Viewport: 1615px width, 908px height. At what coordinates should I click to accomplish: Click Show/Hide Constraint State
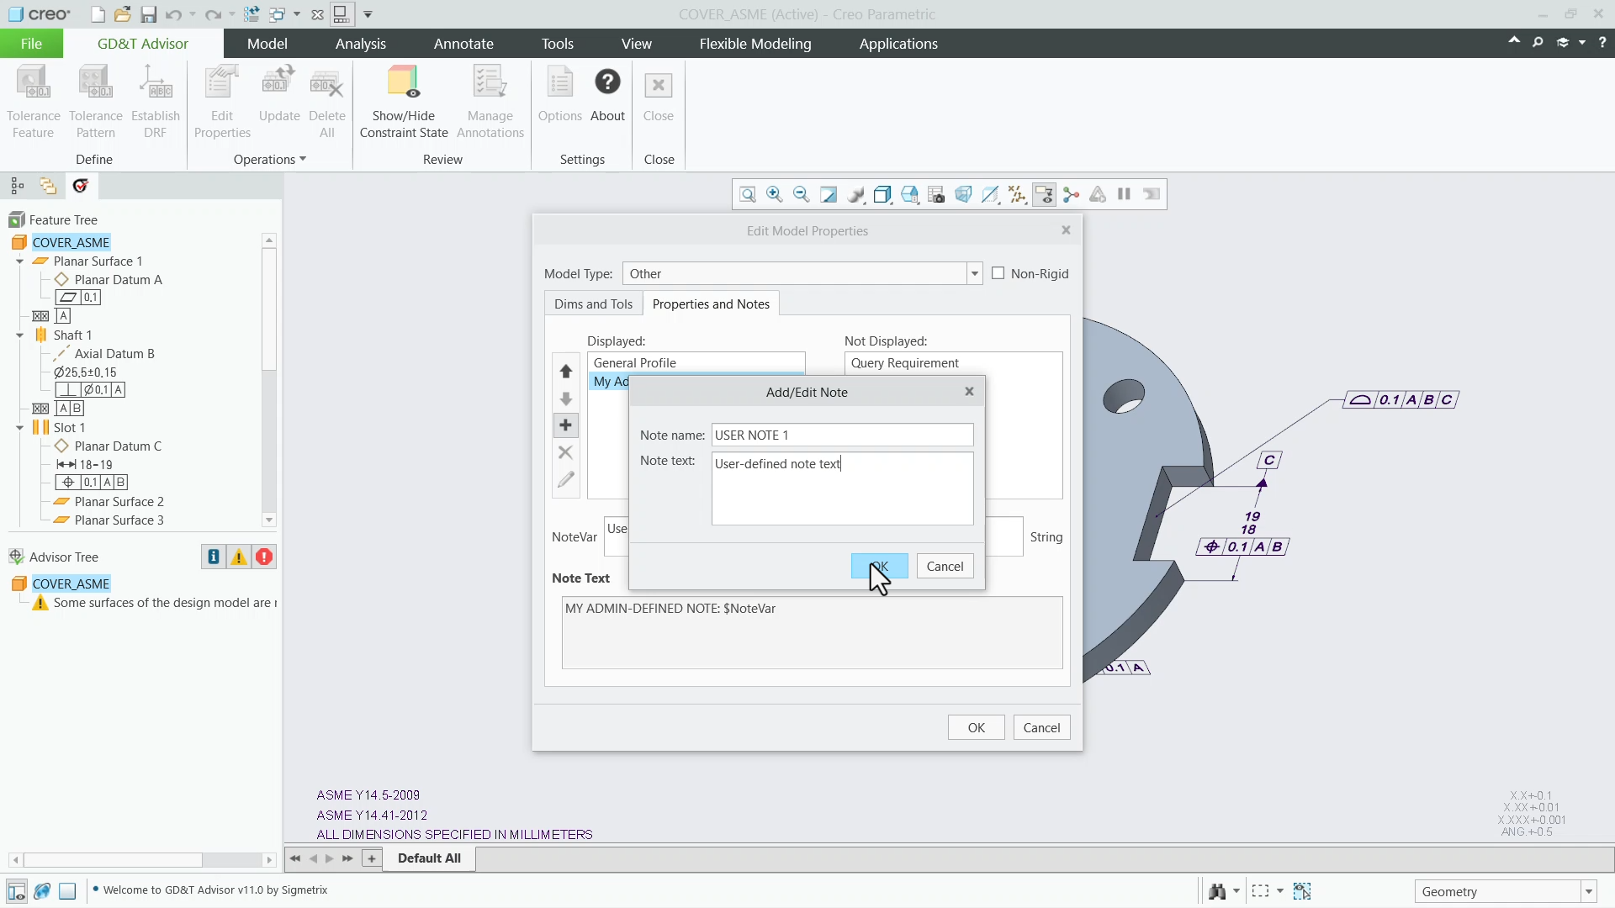click(x=404, y=102)
